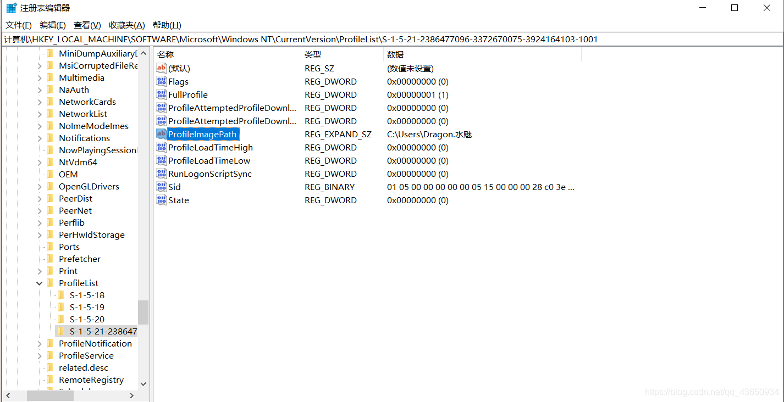The width and height of the screenshot is (784, 402).
Task: Open the 查看(V) menu
Action: coord(87,25)
